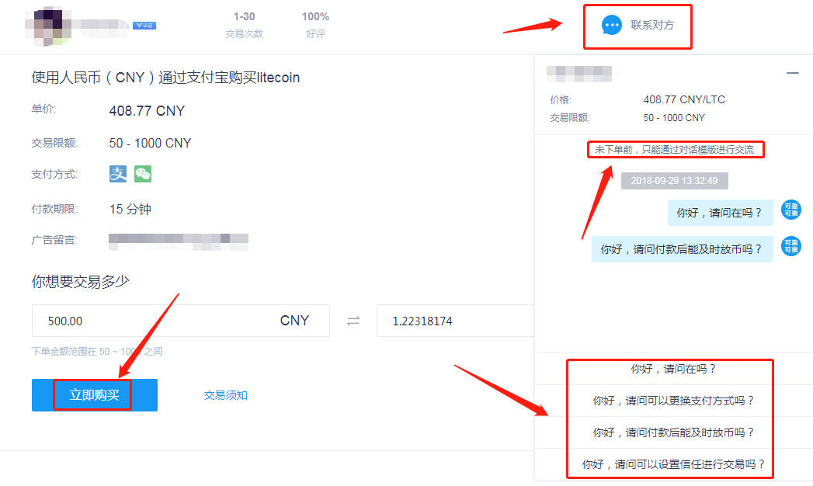Click the Alipay payment method icon
This screenshot has width=813, height=486.
(x=118, y=174)
